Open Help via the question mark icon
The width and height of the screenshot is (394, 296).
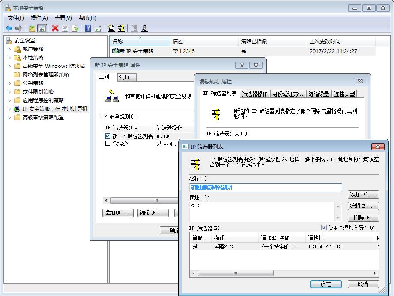[88, 28]
